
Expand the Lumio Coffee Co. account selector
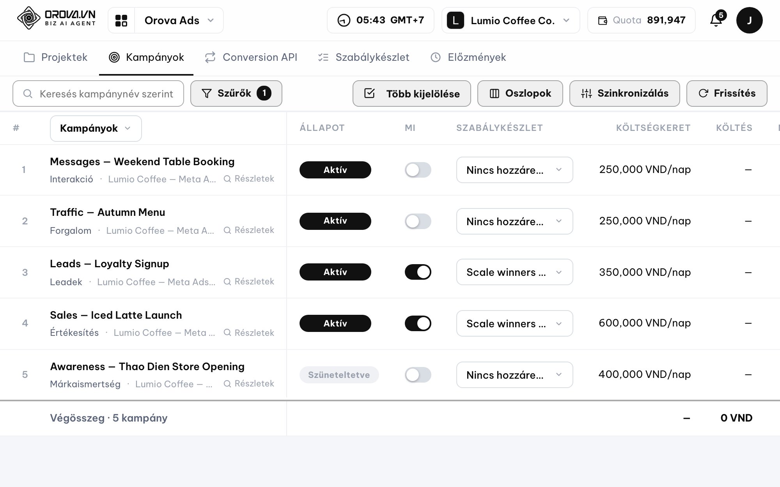point(511,20)
